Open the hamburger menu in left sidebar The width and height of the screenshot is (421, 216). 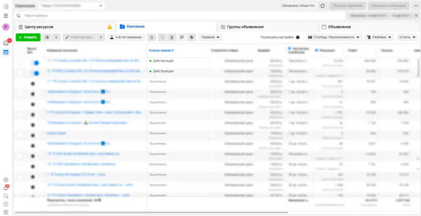[6, 16]
